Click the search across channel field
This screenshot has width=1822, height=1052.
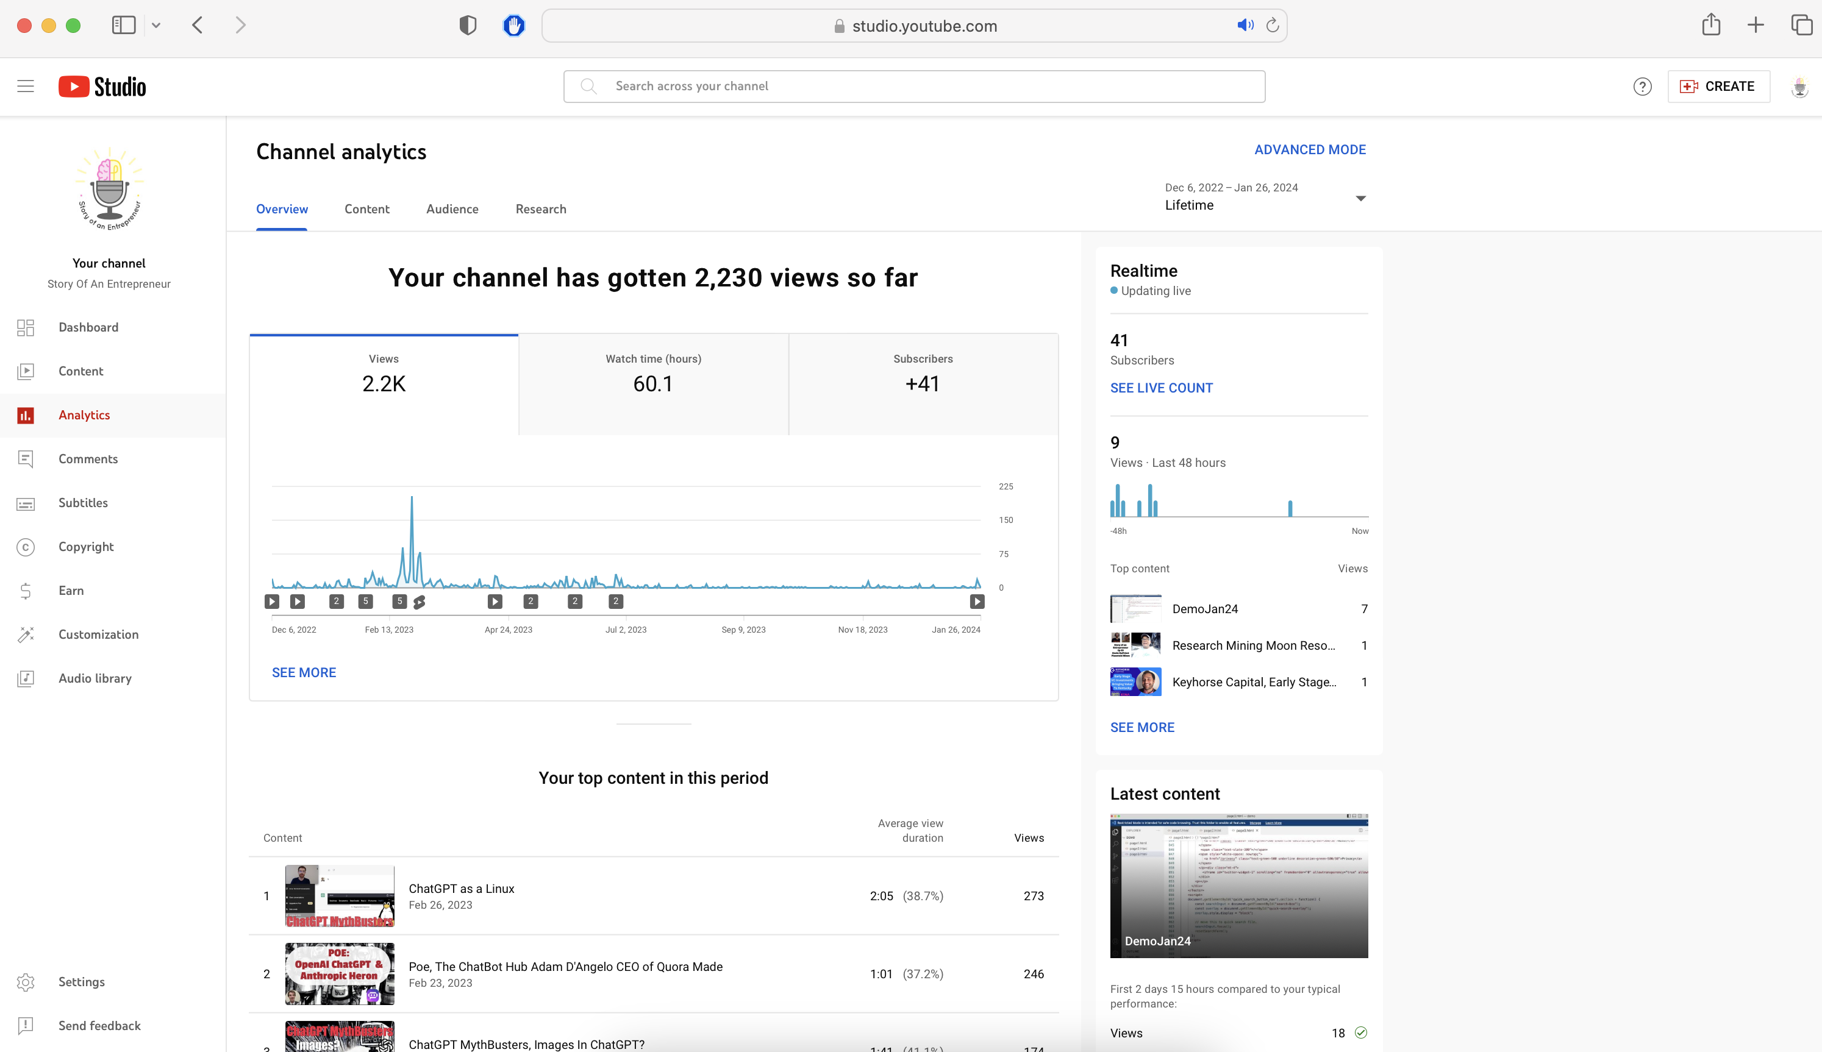click(914, 87)
